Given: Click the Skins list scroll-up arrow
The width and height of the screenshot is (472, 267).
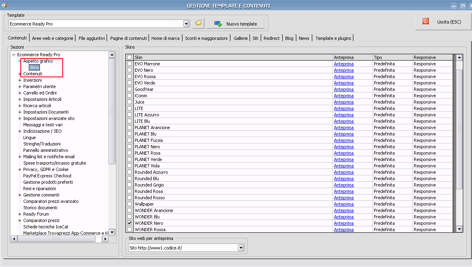Looking at the screenshot, I should [x=459, y=57].
